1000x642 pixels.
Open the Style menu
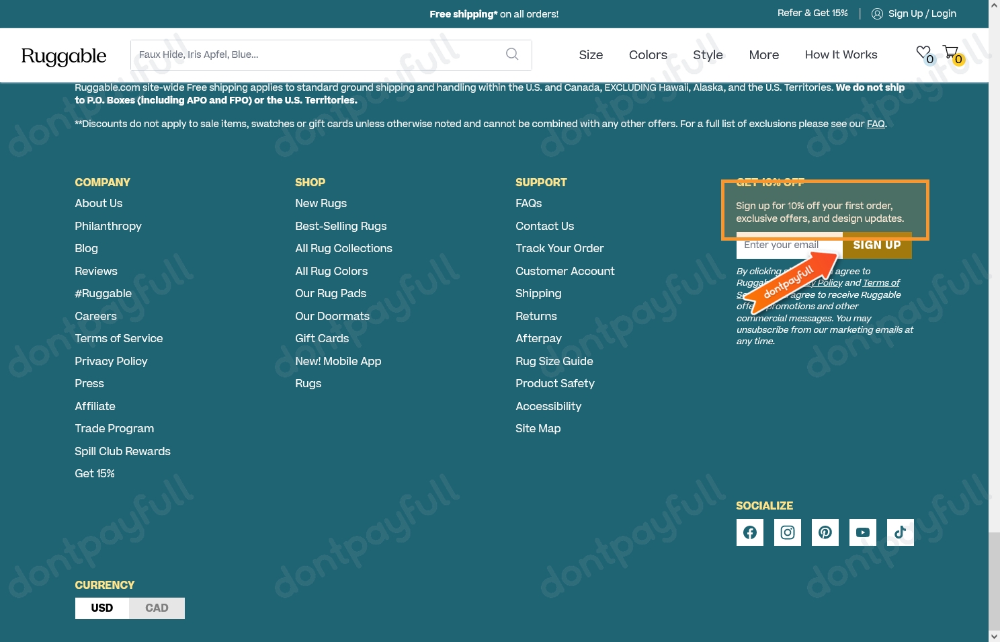tap(708, 55)
